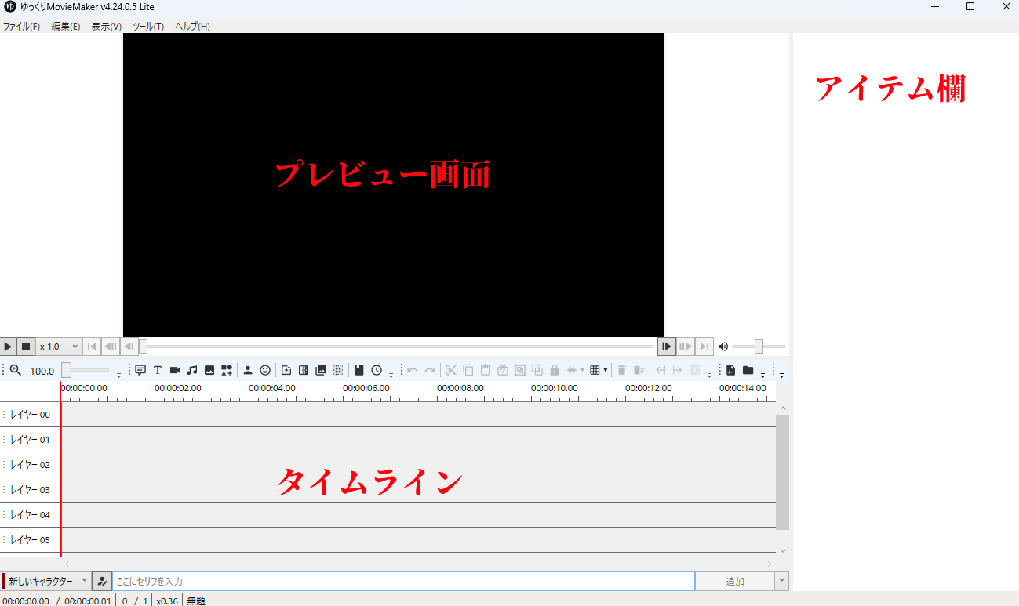Image resolution: width=1019 pixels, height=606 pixels.
Task: Select the text item tool
Action: (158, 369)
